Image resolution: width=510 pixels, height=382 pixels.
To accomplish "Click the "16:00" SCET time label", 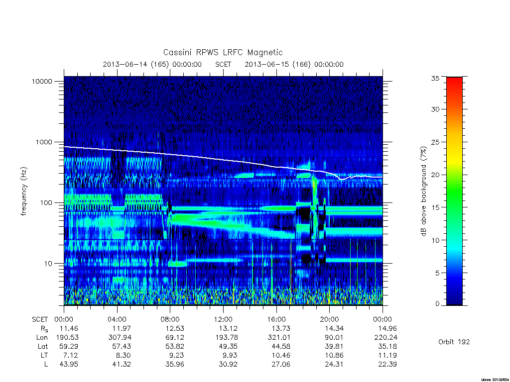I will pos(276,320).
